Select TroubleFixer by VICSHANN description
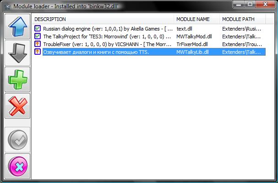The image size is (278, 183). pos(107,44)
